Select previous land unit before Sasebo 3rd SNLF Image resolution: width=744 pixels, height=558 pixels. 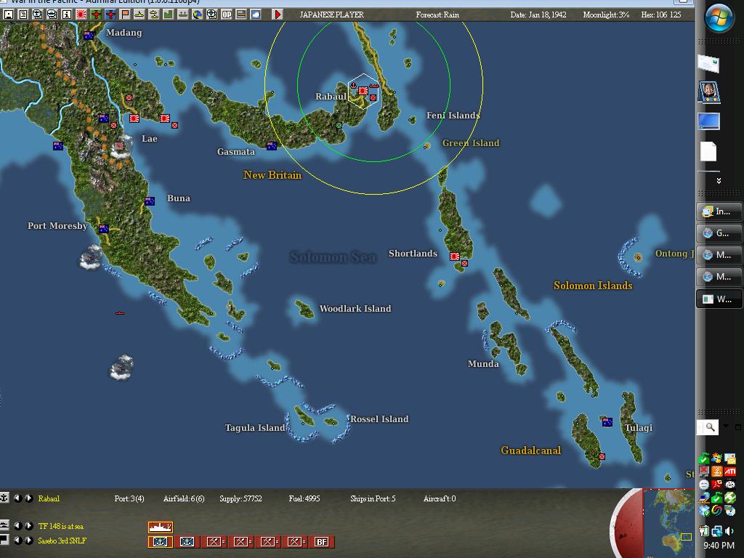(18, 540)
